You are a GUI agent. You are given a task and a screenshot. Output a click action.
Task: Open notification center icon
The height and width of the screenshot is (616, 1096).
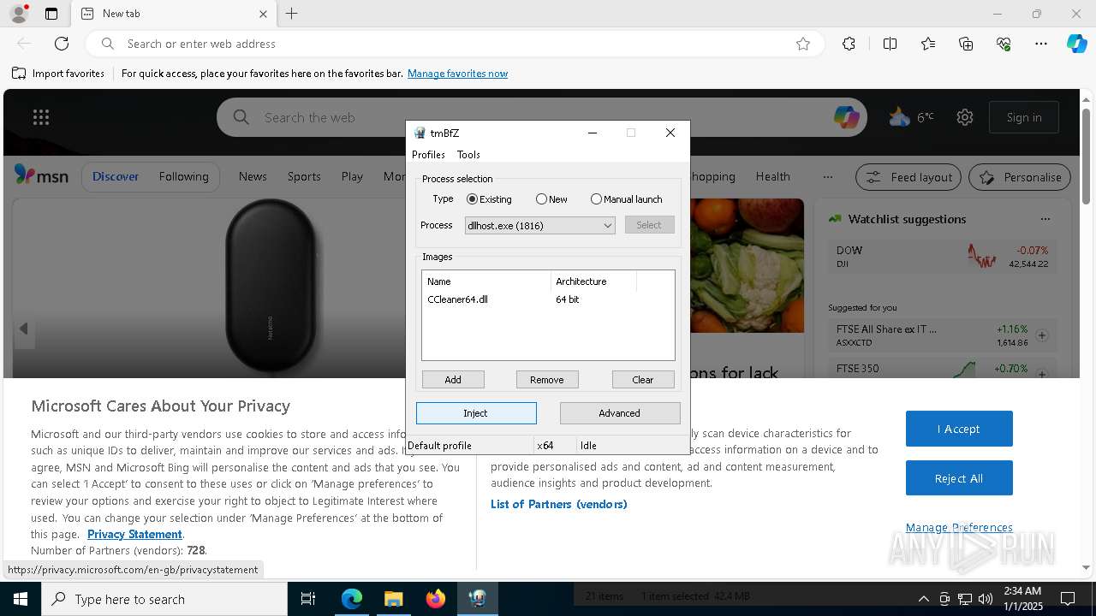pyautogui.click(x=1068, y=599)
